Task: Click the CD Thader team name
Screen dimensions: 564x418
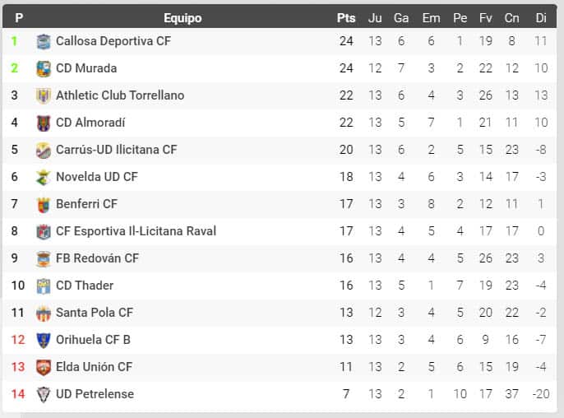Action: [x=85, y=286]
